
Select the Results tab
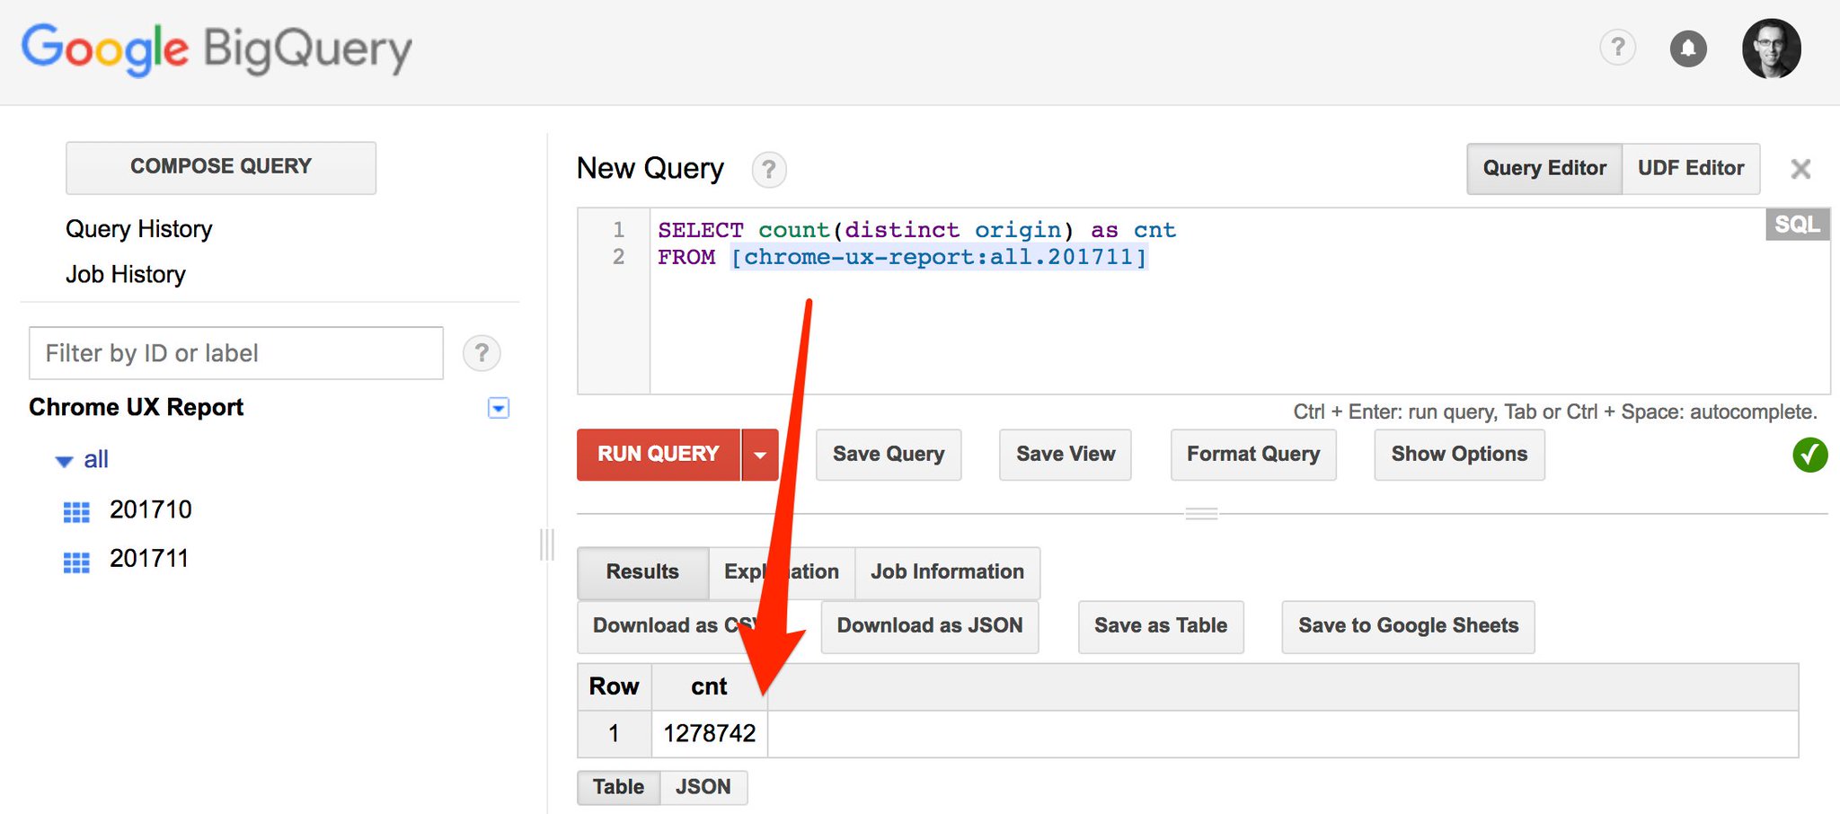[642, 572]
